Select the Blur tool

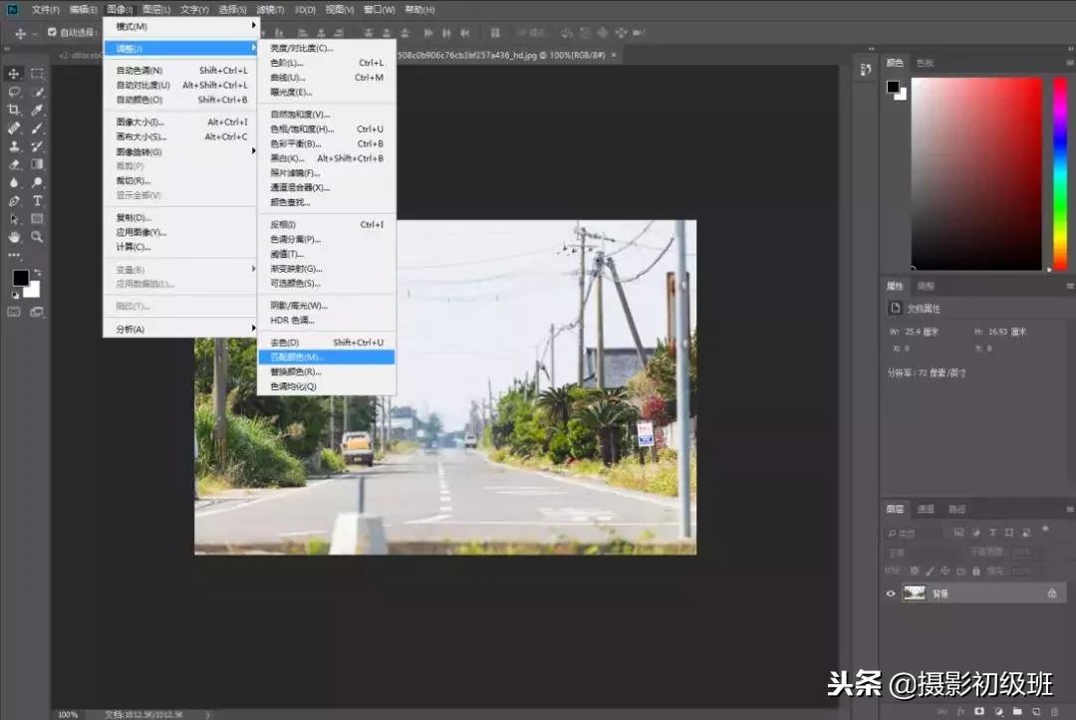[x=14, y=182]
